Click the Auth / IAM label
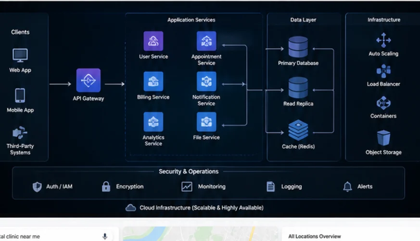 [59, 187]
